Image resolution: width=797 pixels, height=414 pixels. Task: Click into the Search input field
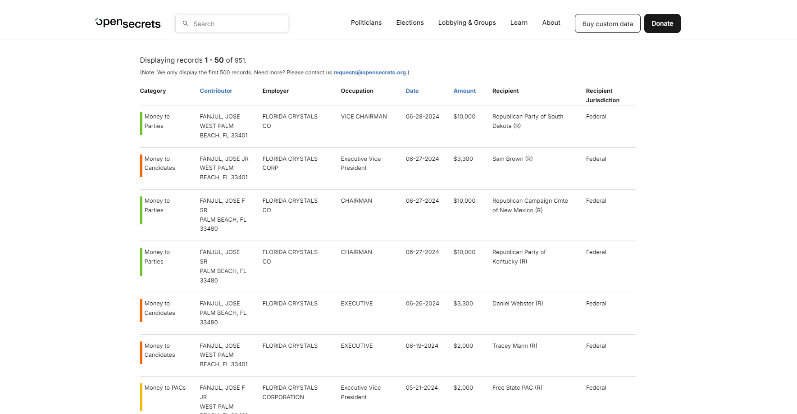[237, 24]
